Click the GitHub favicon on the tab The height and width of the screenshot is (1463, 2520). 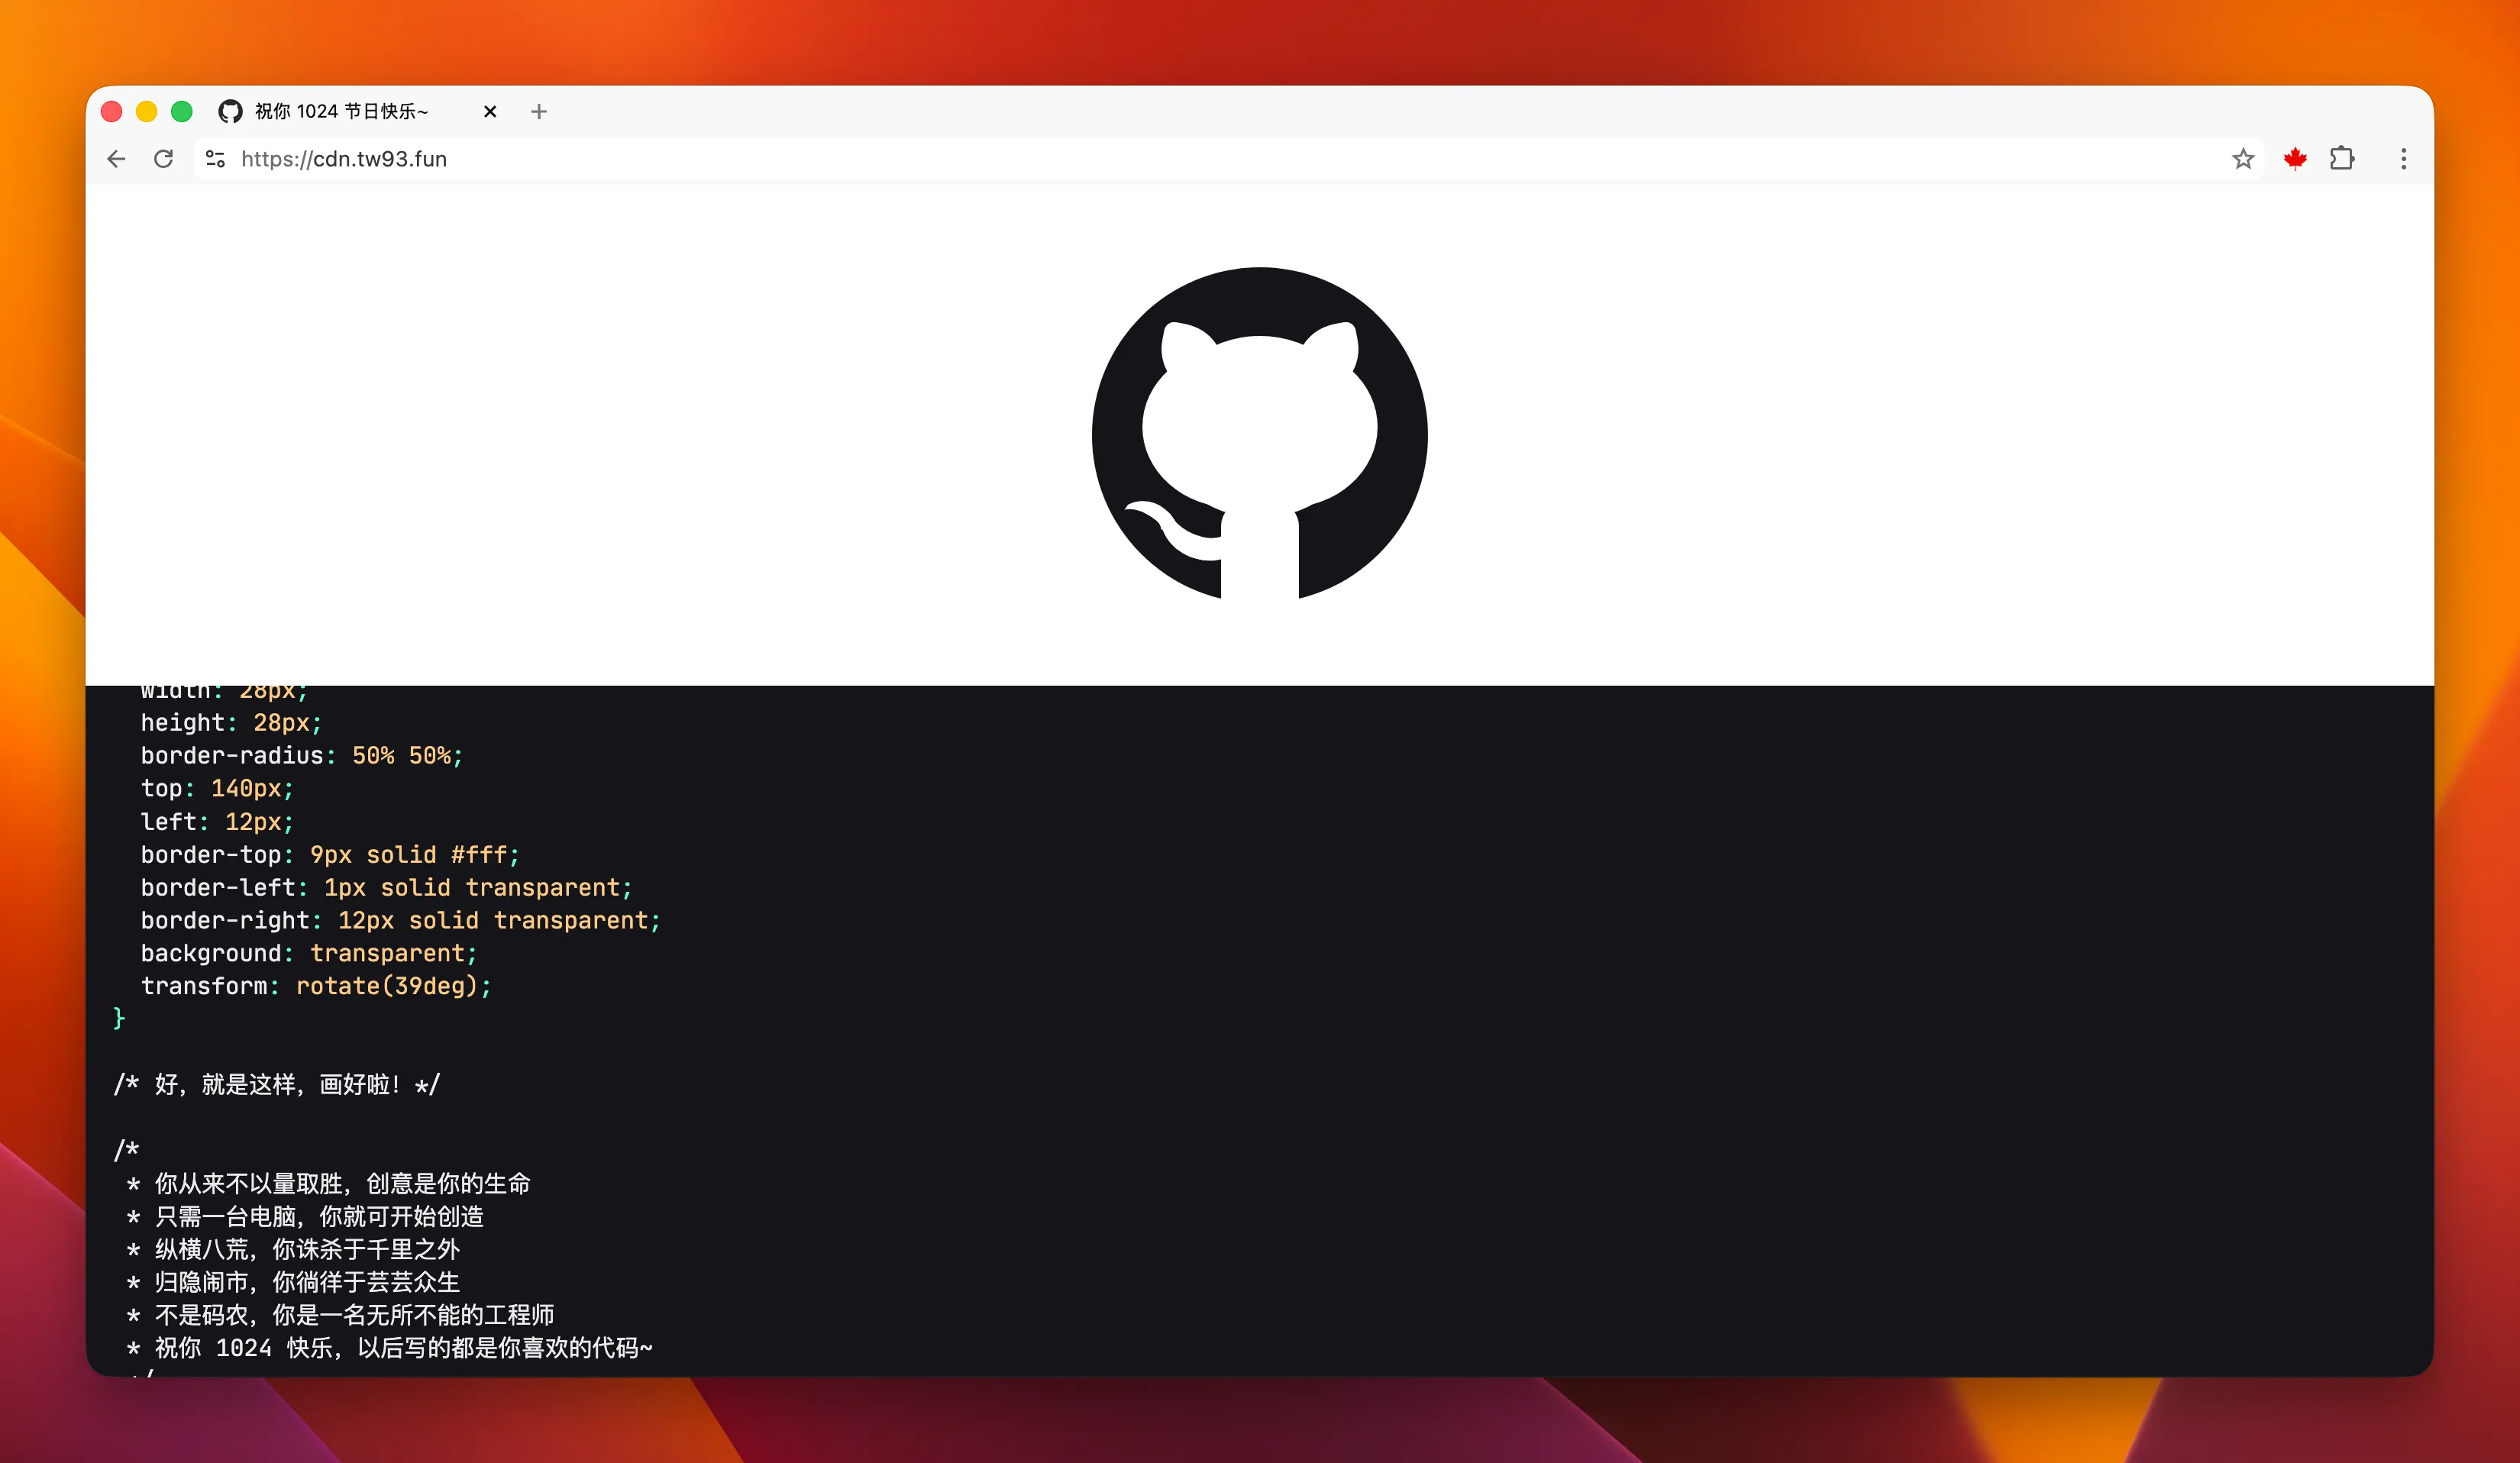[x=231, y=111]
